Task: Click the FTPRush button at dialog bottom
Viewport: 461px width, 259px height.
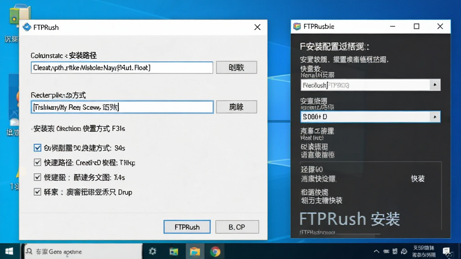Action: point(187,227)
